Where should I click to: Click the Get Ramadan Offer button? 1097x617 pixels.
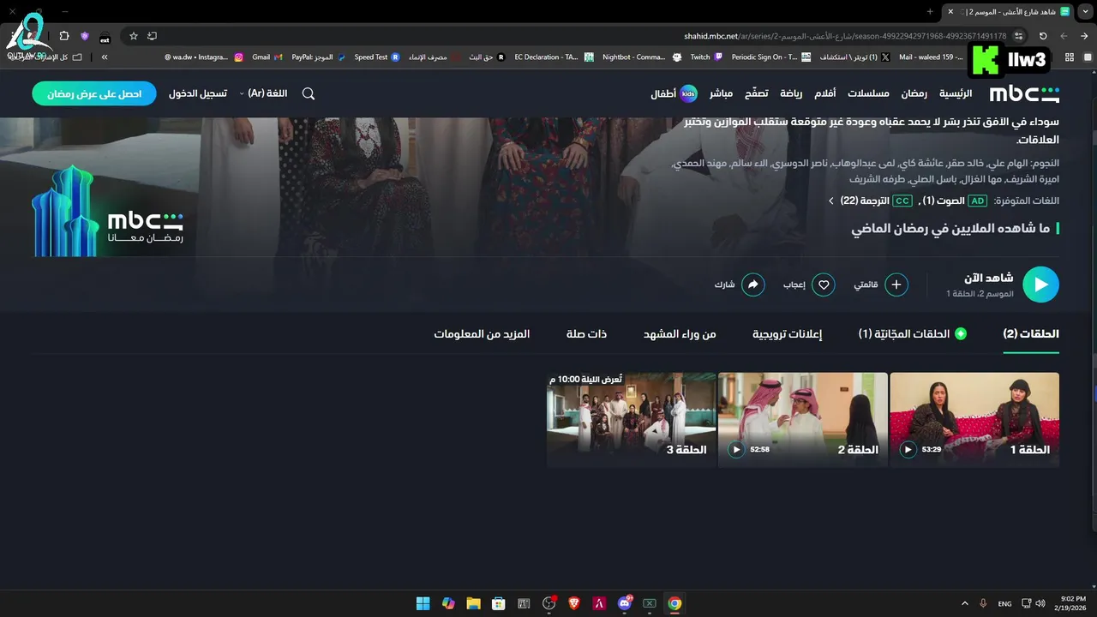click(94, 93)
